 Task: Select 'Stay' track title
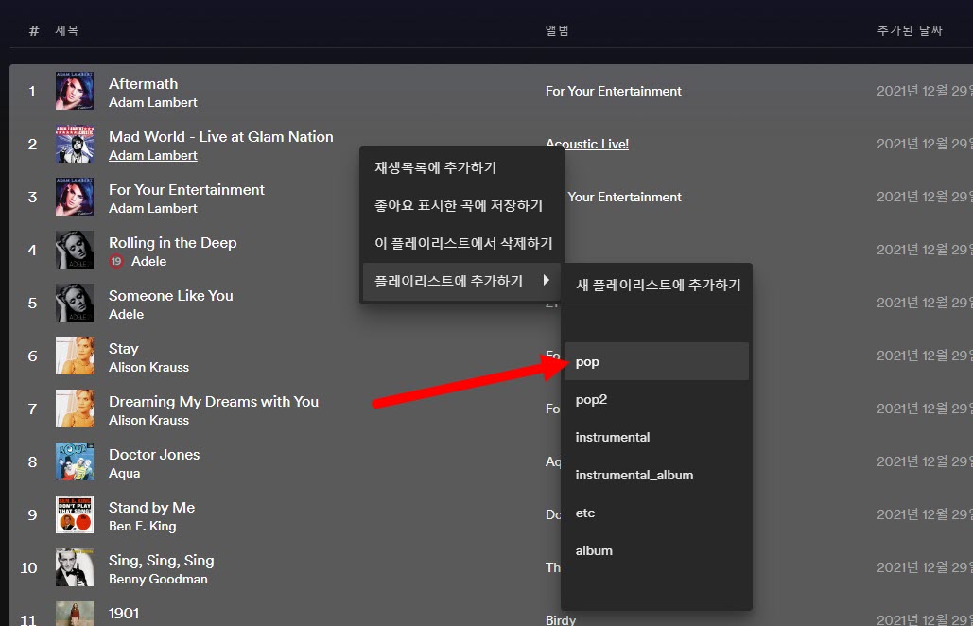[x=124, y=349]
